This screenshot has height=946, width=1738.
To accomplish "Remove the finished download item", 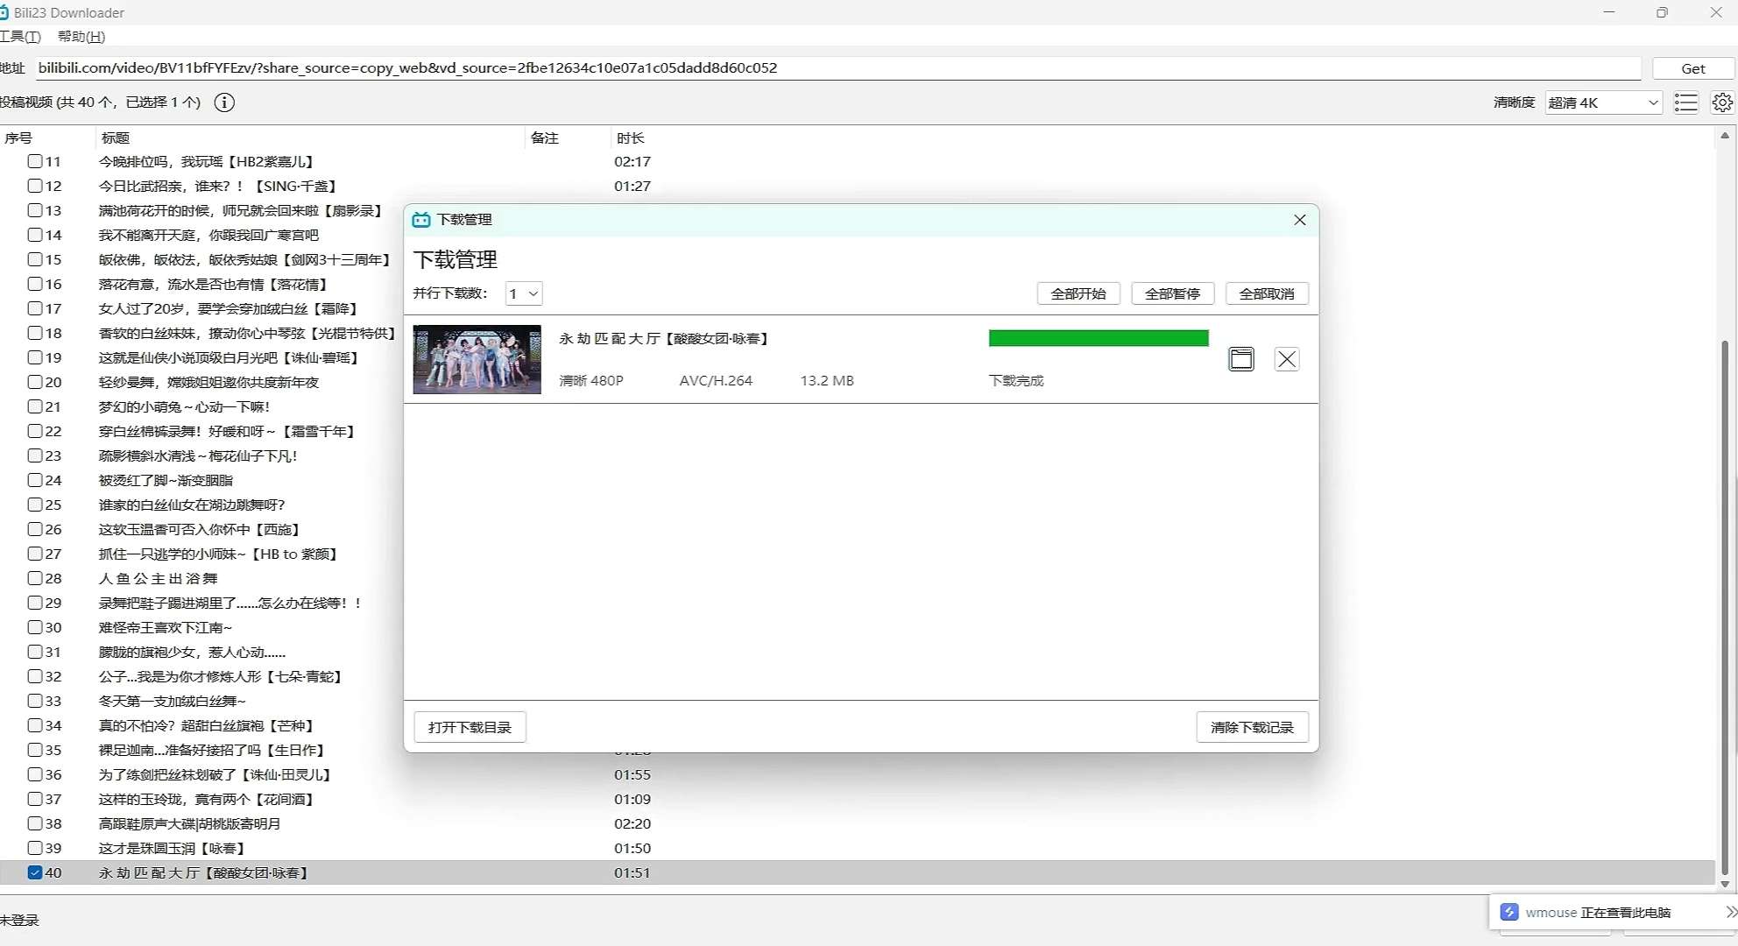I will tap(1287, 359).
